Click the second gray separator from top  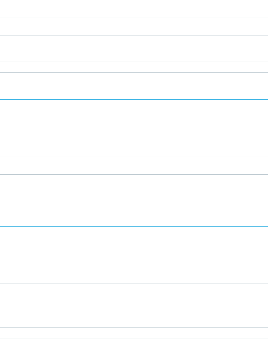click(x=134, y=36)
